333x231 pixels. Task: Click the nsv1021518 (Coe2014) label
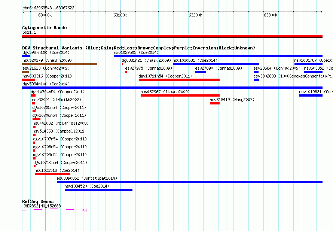(x=57, y=170)
